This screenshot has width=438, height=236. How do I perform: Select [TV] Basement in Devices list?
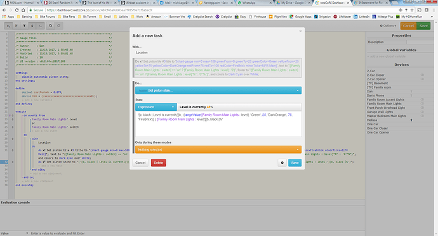point(378,84)
